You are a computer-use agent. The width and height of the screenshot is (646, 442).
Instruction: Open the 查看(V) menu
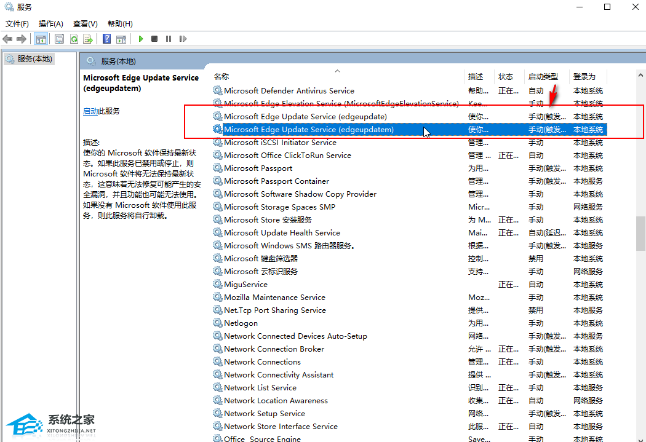point(86,24)
